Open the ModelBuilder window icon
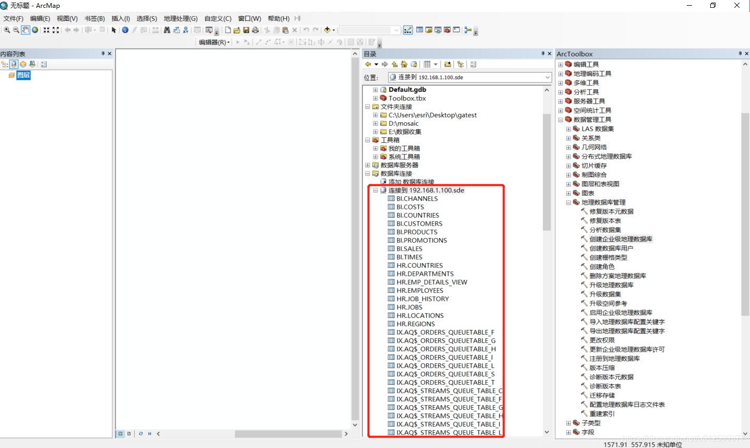Viewport: 750px width, 448px height. 468,30
